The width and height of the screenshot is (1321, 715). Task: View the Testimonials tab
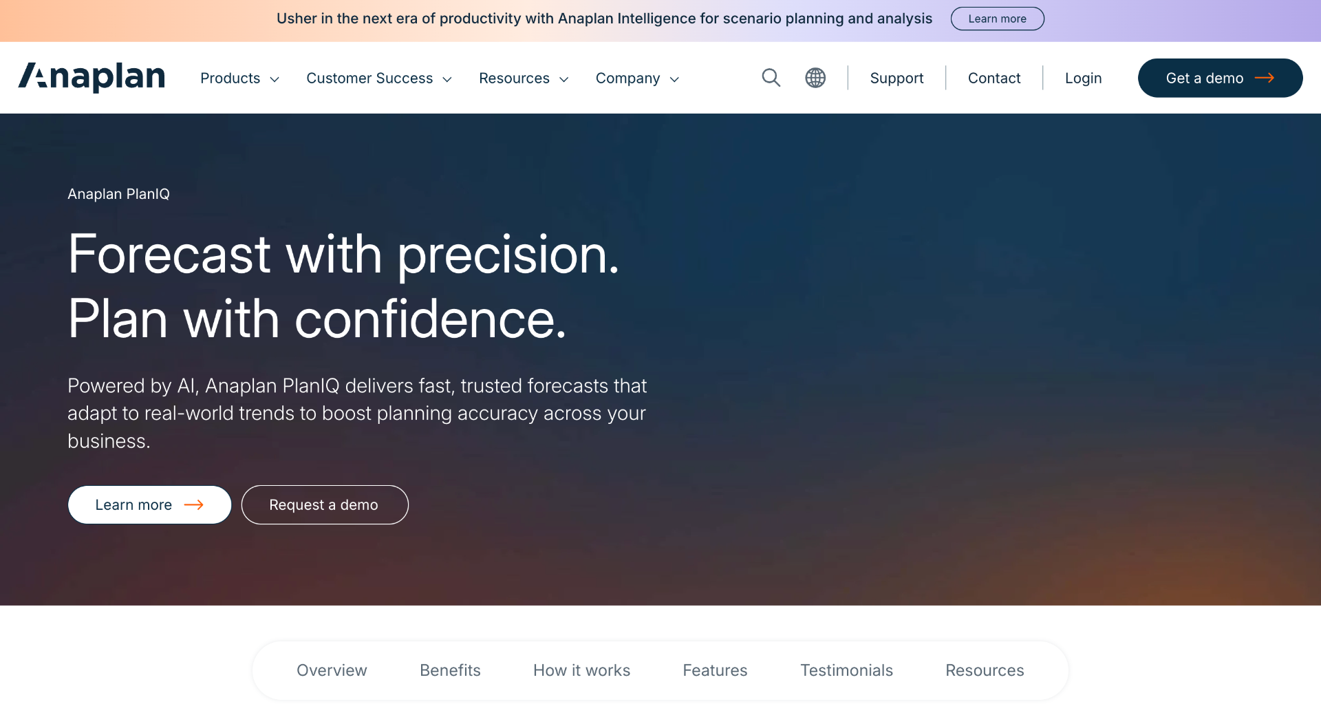point(846,670)
